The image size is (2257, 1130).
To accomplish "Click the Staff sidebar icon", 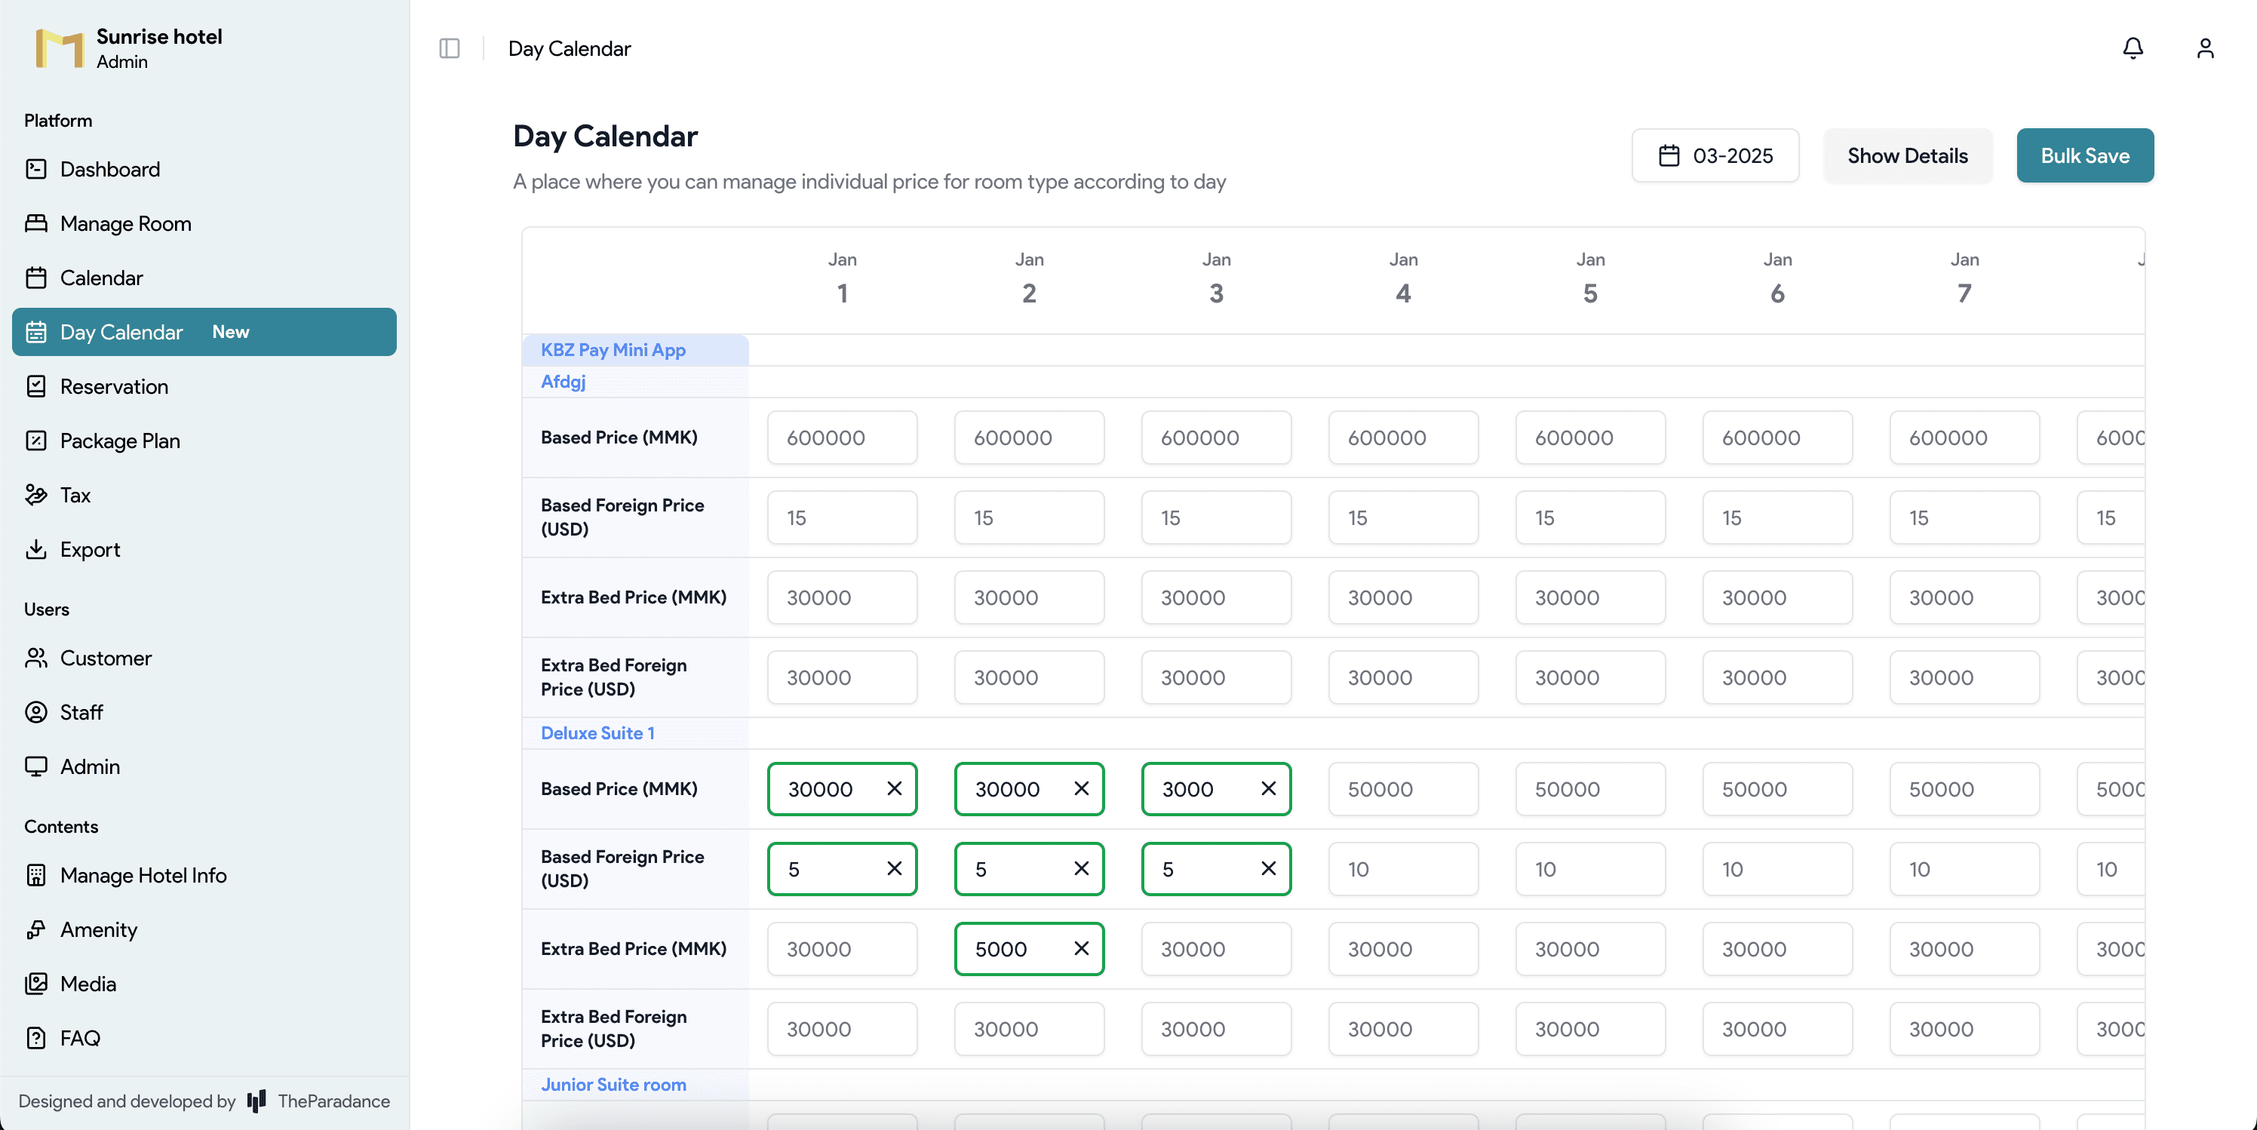I will click(x=36, y=712).
